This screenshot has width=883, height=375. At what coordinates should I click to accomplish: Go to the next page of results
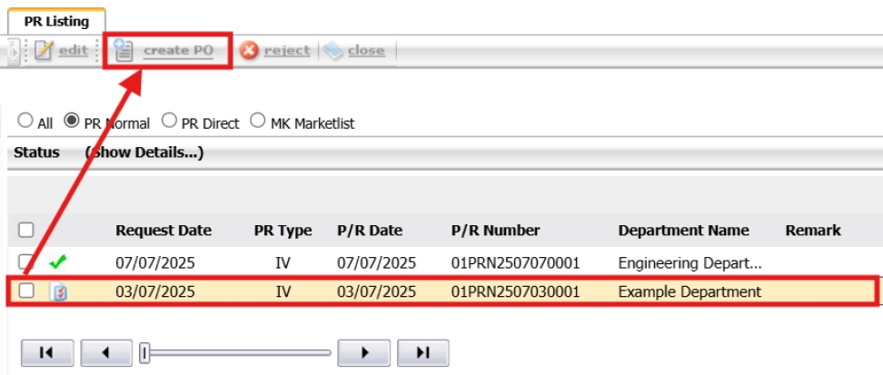click(364, 352)
